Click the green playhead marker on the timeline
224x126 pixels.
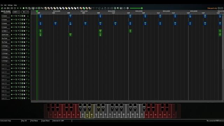(37, 11)
